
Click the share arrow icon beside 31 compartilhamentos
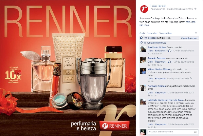(x=141, y=43)
